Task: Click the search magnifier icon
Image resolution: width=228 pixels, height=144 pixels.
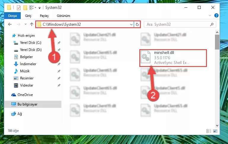Action: 212,24
